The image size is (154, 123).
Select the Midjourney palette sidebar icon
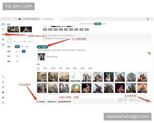(x=3, y=34)
